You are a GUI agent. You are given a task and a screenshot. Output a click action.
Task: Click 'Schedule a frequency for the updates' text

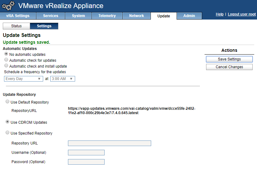pyautogui.click(x=35, y=72)
